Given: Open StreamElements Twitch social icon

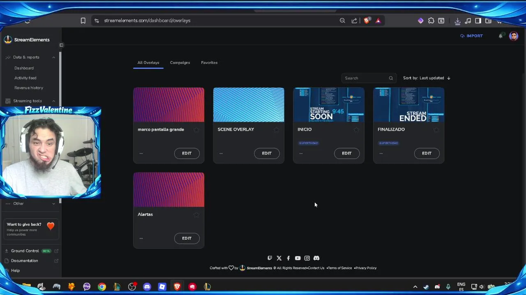Looking at the screenshot, I should click(x=270, y=258).
